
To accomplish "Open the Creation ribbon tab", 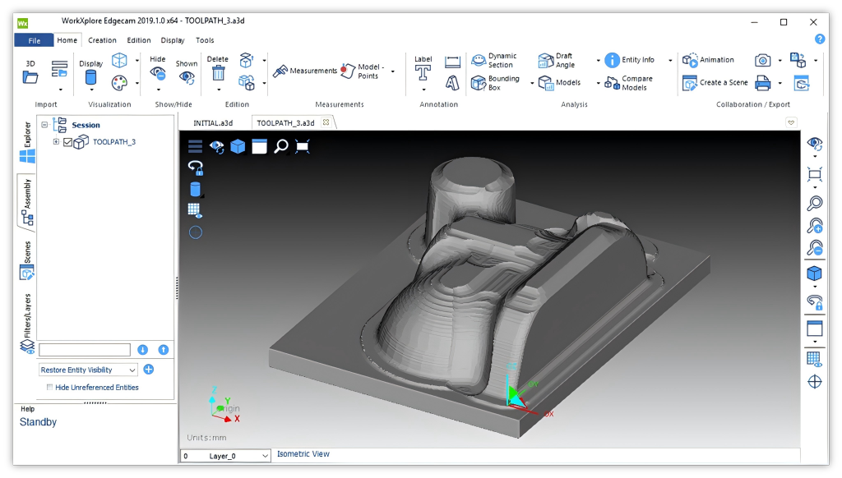I will click(102, 40).
